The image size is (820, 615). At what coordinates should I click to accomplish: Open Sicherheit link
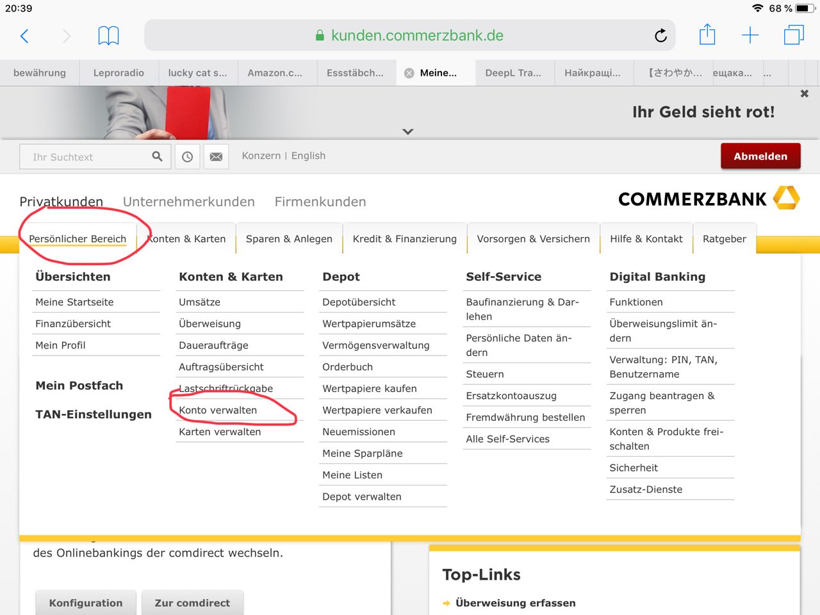pyautogui.click(x=634, y=468)
